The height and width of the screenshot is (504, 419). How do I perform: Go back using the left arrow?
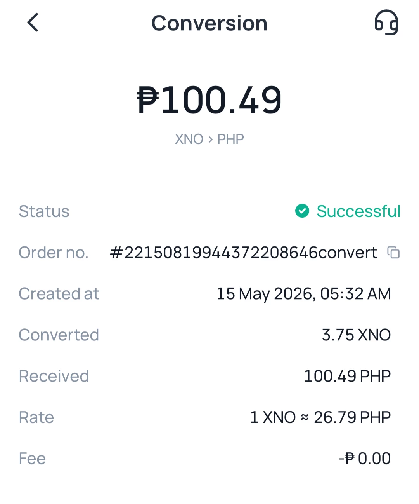point(33,22)
